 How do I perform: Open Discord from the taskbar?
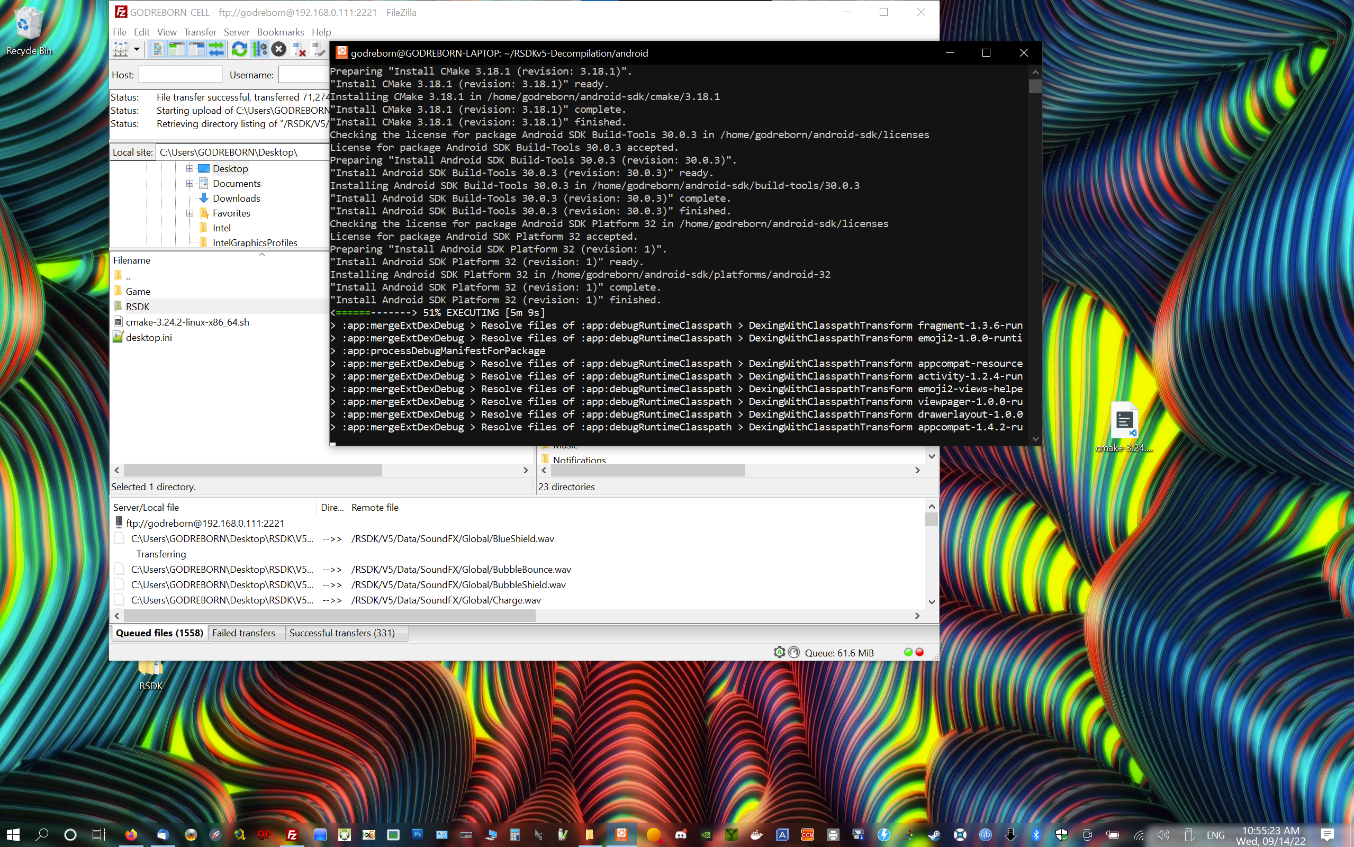(680, 835)
